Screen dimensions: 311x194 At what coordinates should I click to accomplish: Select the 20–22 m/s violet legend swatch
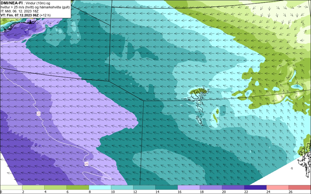coord(233,187)
